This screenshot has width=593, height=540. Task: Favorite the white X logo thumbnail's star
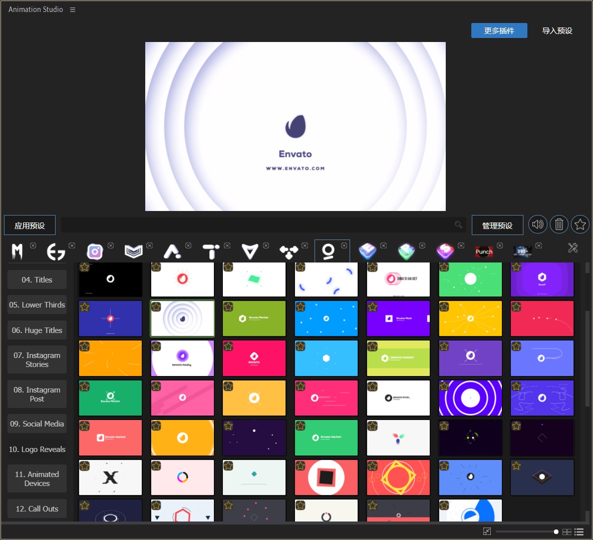coord(85,466)
